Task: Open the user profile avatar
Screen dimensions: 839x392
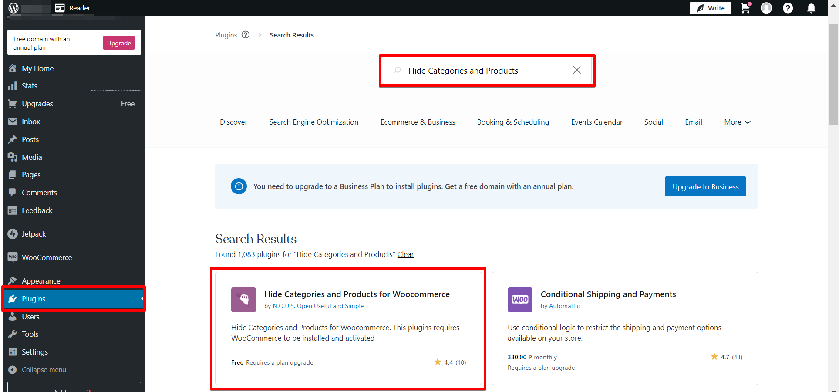Action: point(766,8)
